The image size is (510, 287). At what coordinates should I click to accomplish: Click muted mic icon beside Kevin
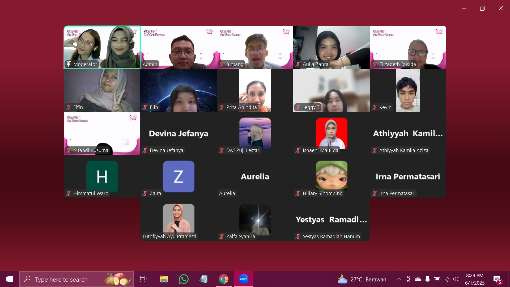point(375,107)
